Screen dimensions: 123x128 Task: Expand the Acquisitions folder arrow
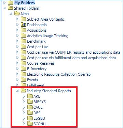(x=17, y=30)
